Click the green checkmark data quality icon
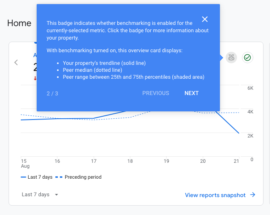The width and height of the screenshot is (270, 215). point(247,58)
